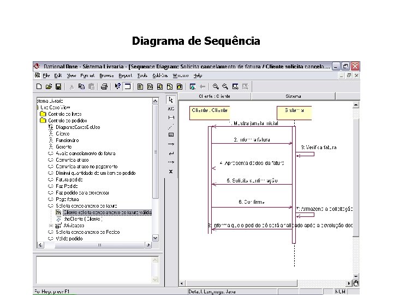Undo fit in window icon

[246, 86]
